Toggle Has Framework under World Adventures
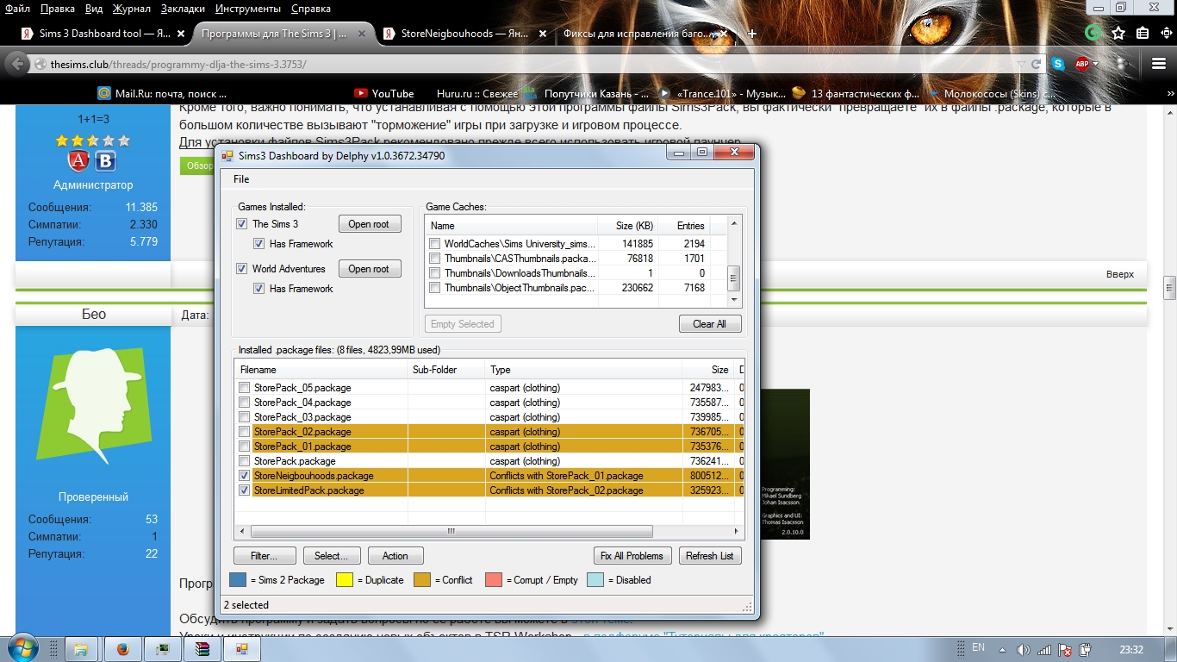The image size is (1177, 662). click(259, 289)
